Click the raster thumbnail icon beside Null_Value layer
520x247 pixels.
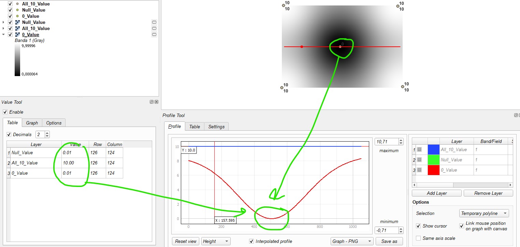click(17, 22)
